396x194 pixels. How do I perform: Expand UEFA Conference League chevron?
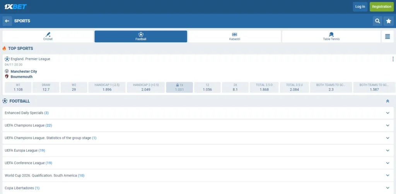pos(387,163)
